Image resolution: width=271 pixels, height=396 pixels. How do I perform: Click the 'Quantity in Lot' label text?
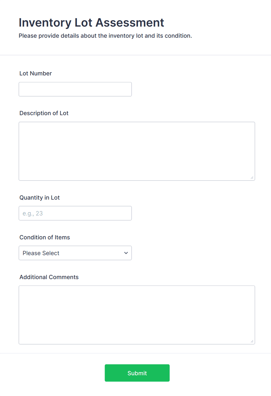pyautogui.click(x=40, y=198)
